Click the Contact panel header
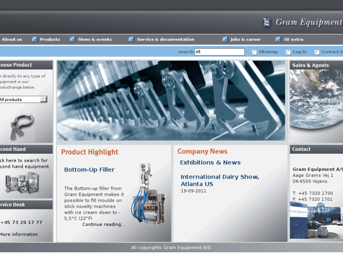The width and height of the screenshot is (343, 257). pyautogui.click(x=316, y=149)
